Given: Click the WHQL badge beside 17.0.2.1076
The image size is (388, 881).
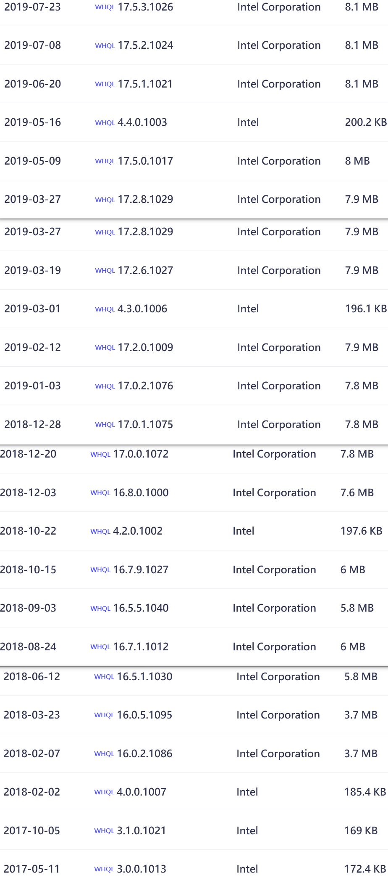Looking at the screenshot, I should pyautogui.click(x=105, y=386).
